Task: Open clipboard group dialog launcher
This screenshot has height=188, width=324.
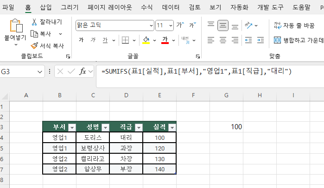Action: pos(68,56)
